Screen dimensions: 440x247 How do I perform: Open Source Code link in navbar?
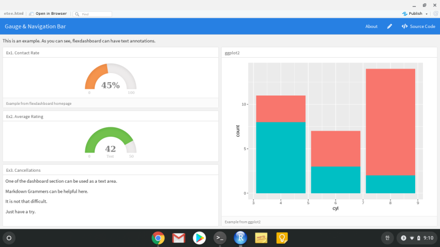(419, 26)
